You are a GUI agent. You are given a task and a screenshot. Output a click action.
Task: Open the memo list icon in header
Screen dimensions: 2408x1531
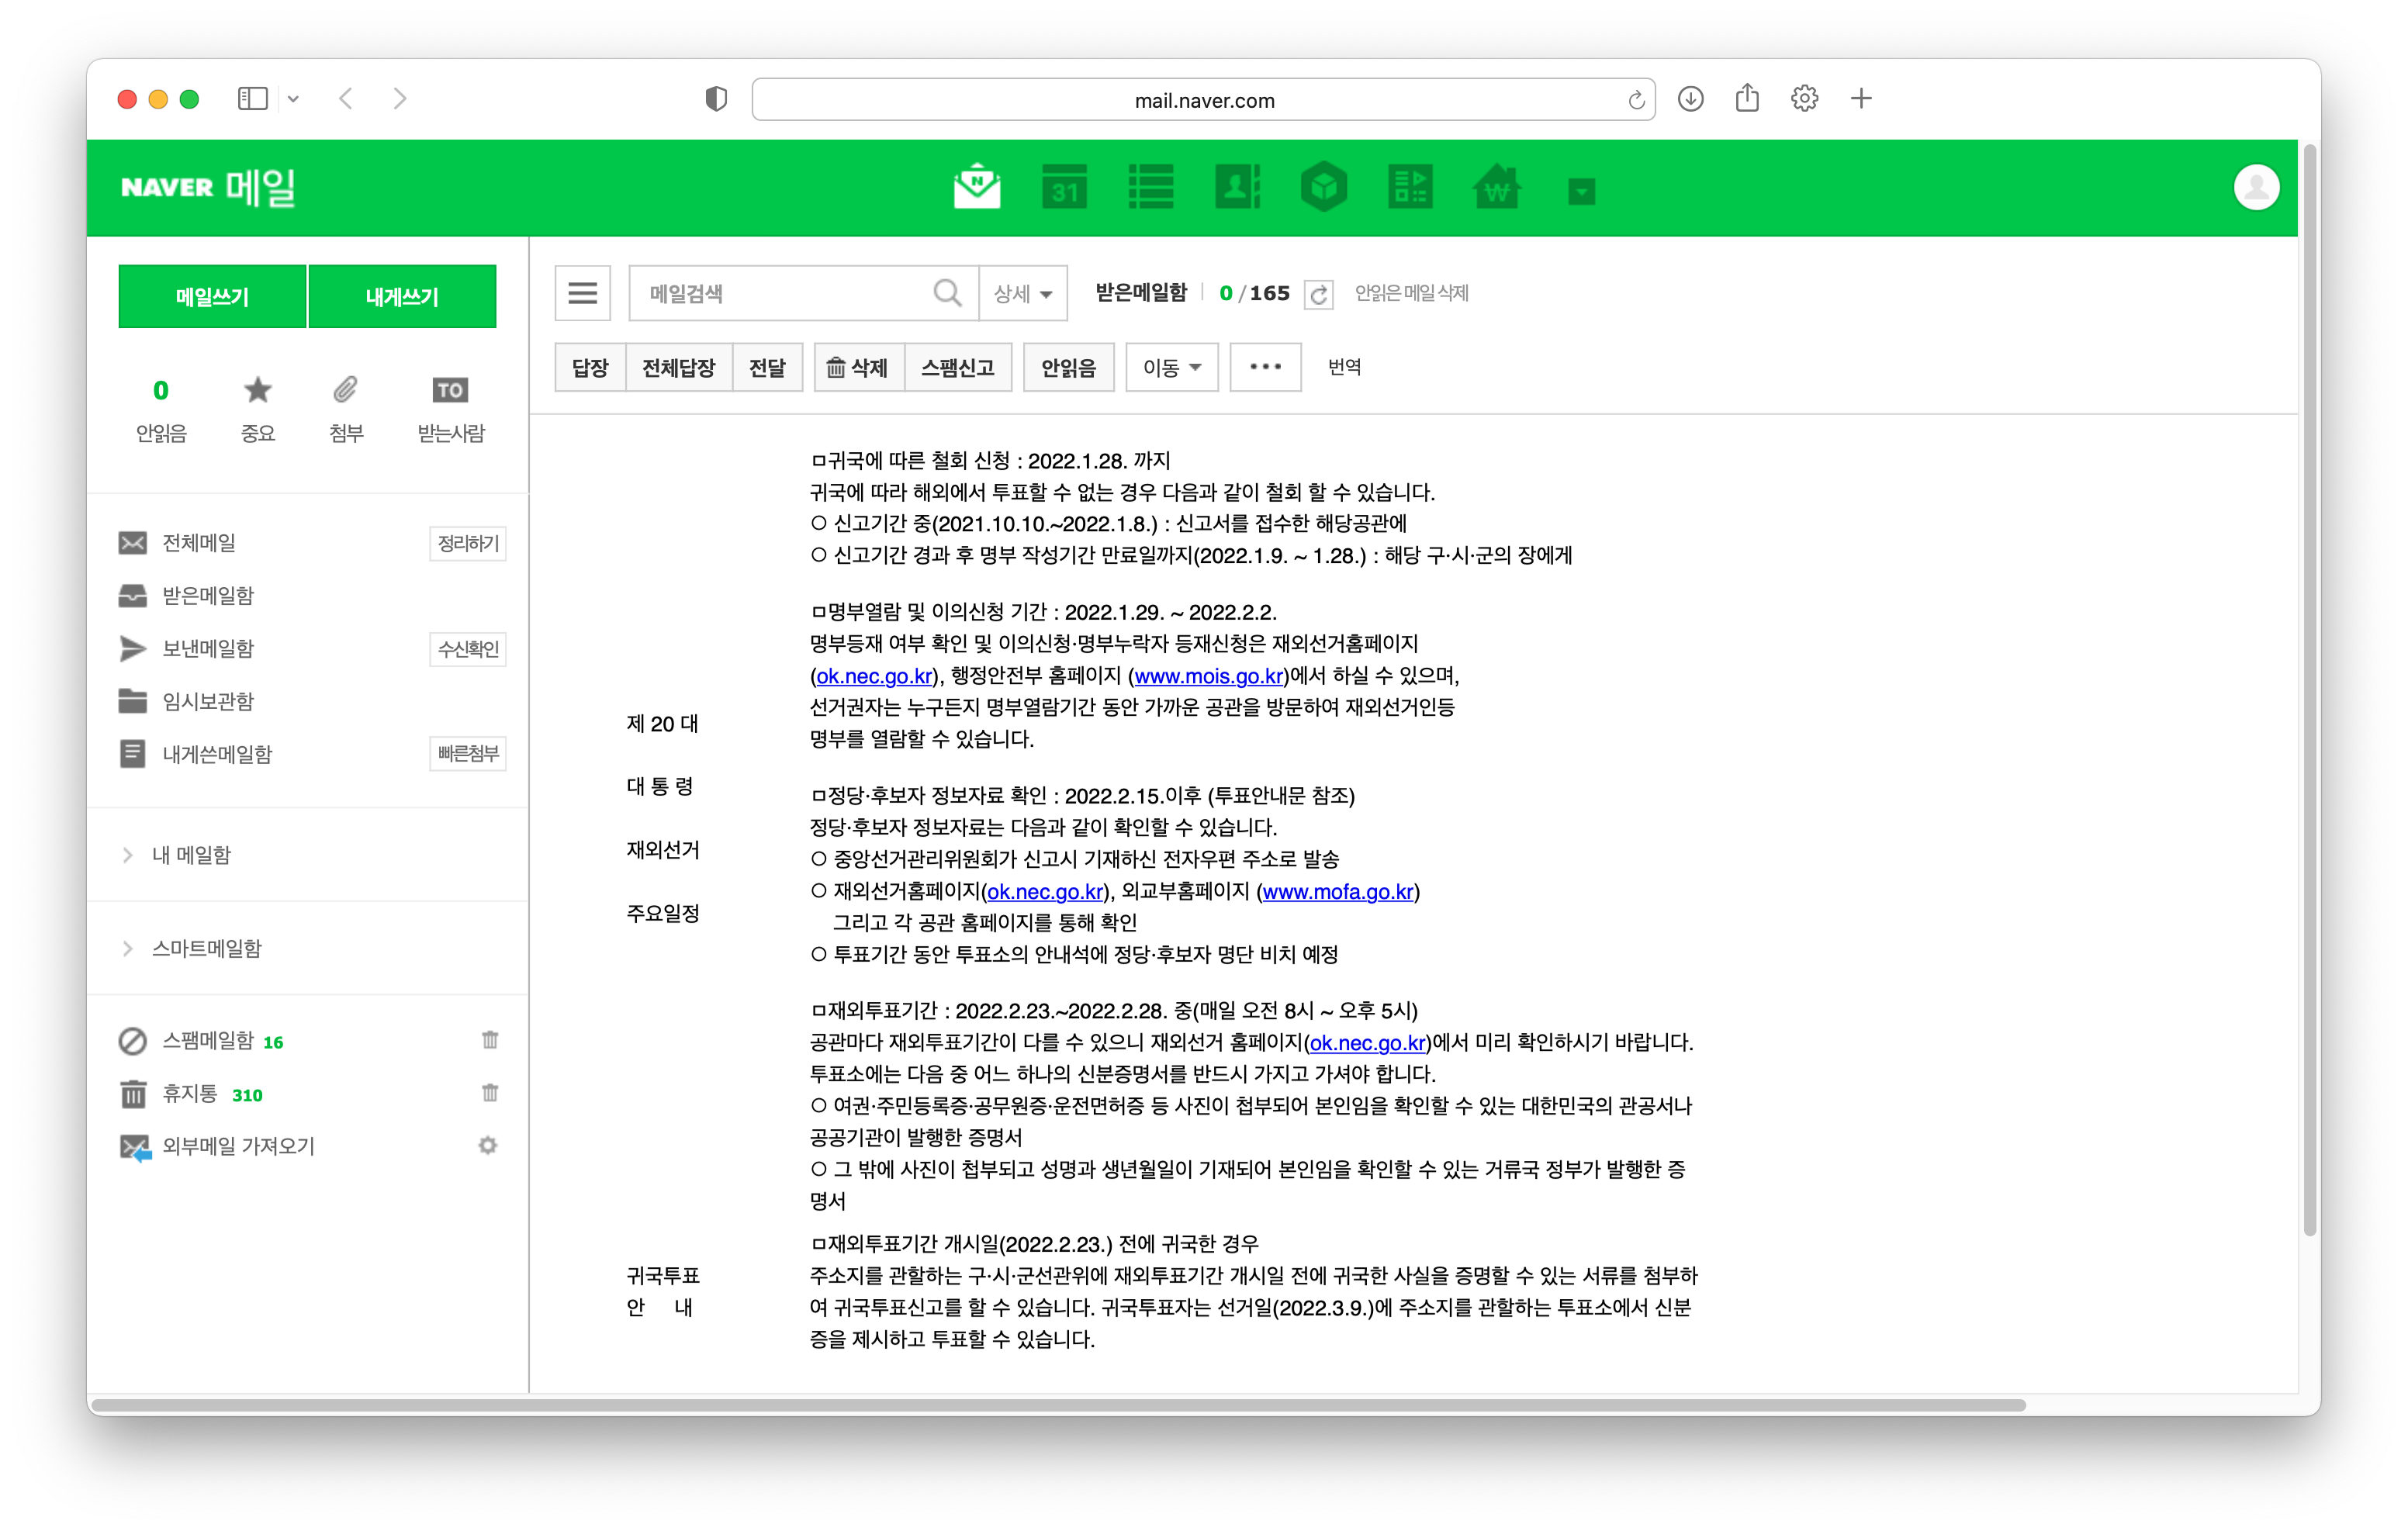click(1150, 187)
